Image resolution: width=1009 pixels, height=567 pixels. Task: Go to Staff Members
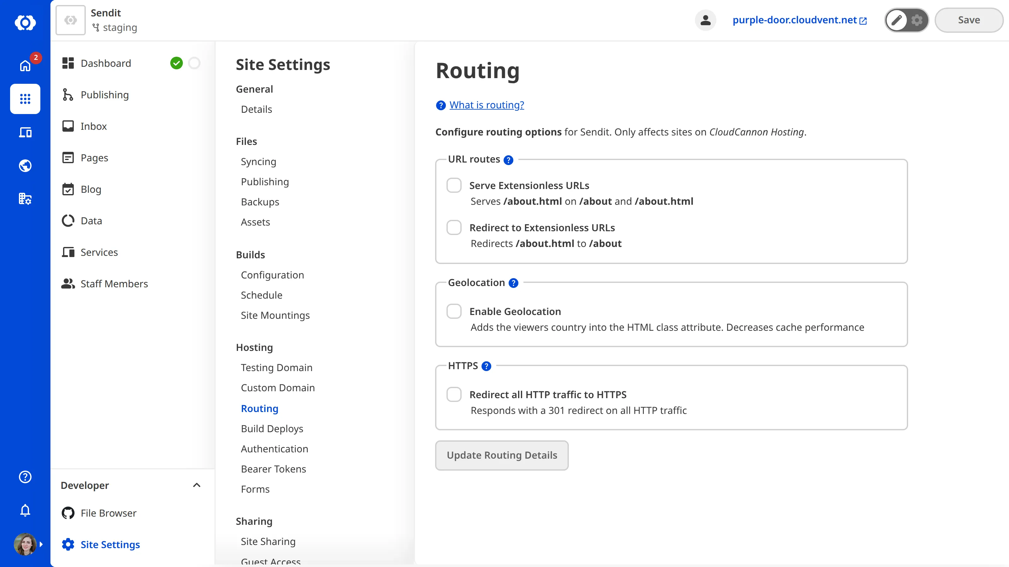pyautogui.click(x=114, y=284)
